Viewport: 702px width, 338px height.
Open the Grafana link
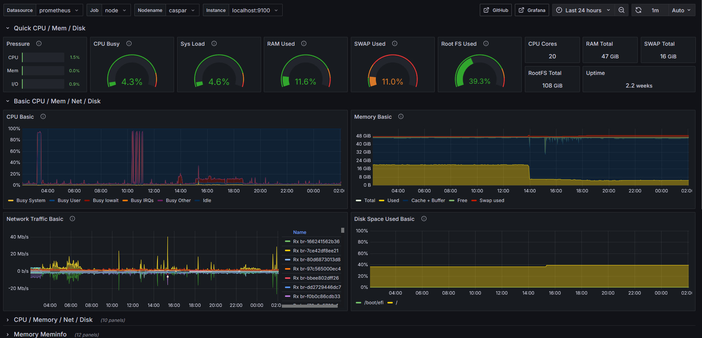532,10
